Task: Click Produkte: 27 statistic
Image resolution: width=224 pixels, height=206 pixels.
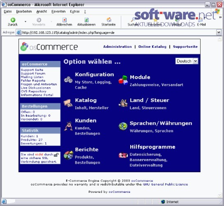Action: (31, 140)
